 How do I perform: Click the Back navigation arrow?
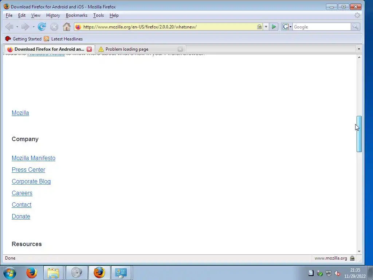pyautogui.click(x=9, y=27)
